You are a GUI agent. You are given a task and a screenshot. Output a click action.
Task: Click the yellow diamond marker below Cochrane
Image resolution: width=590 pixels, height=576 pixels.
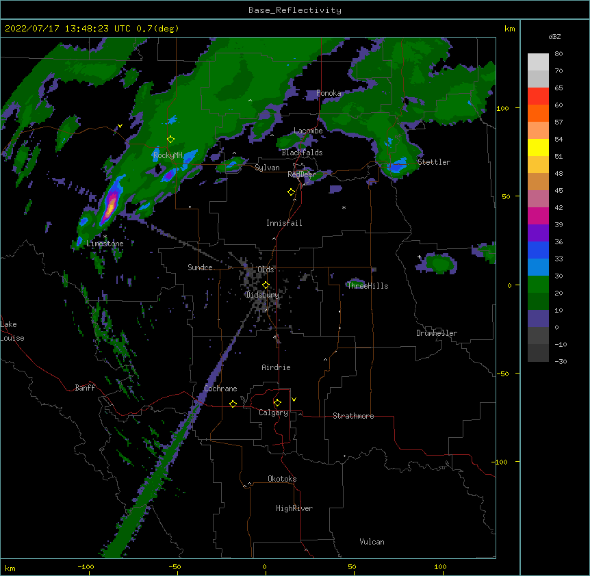point(233,404)
